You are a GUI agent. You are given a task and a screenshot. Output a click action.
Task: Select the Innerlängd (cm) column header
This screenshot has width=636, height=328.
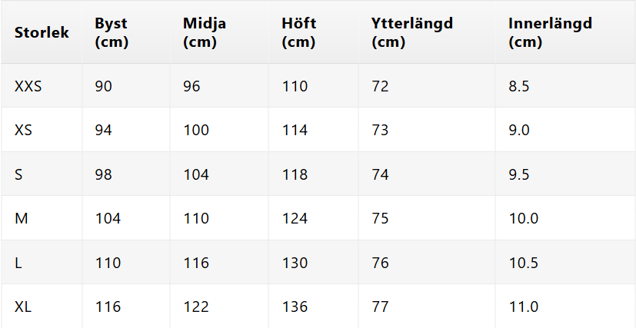click(549, 32)
